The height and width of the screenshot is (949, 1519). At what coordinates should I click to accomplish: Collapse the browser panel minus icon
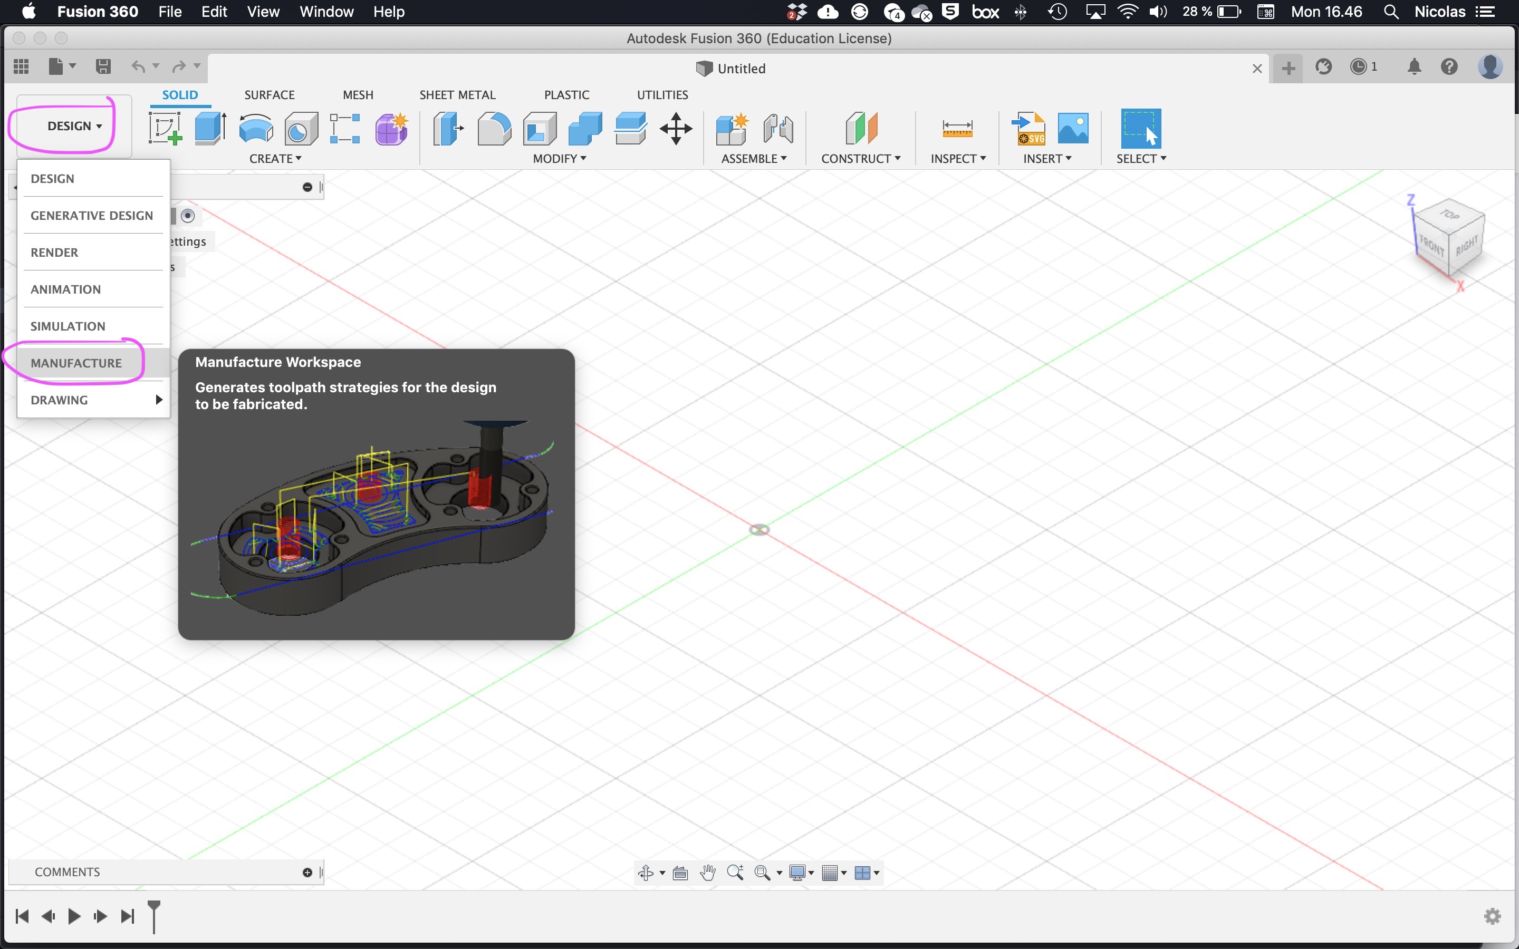[x=307, y=187]
